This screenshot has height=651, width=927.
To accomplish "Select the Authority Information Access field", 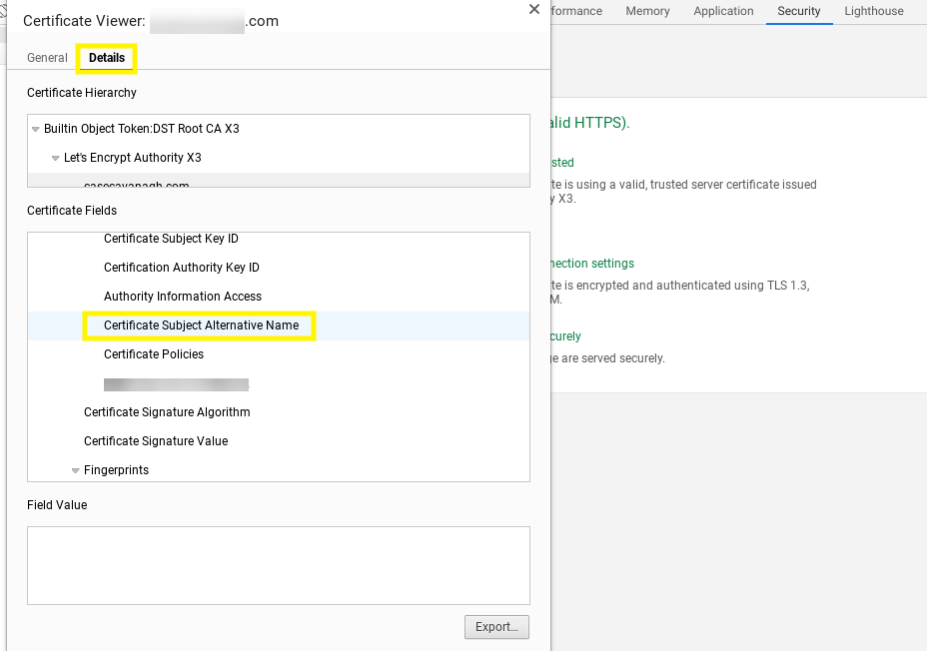I will point(182,296).
